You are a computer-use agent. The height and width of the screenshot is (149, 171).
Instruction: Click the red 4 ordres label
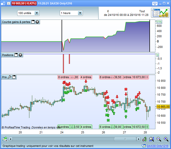(86, 77)
